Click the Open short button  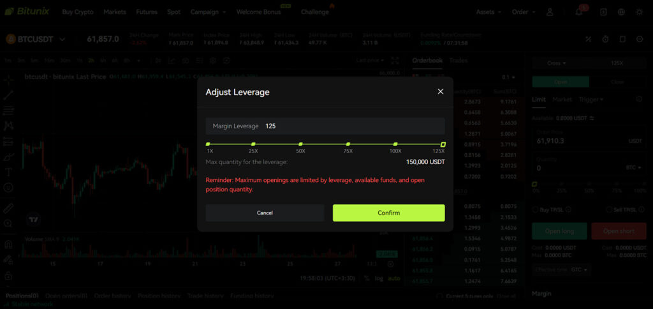pyautogui.click(x=619, y=231)
